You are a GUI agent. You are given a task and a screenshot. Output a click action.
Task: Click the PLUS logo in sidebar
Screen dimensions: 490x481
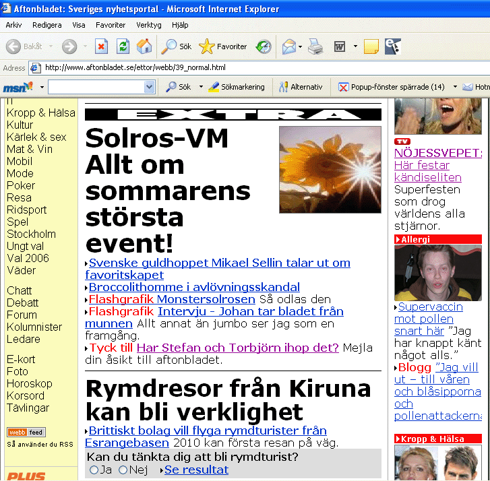click(26, 476)
